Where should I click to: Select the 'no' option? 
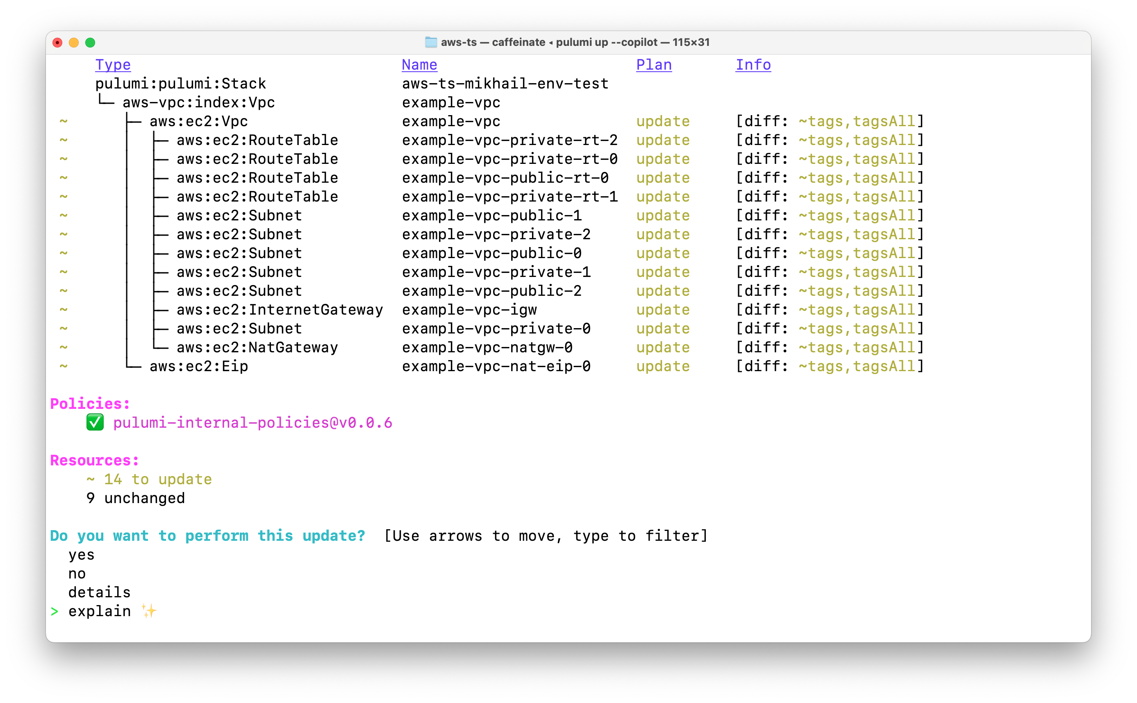click(x=77, y=574)
